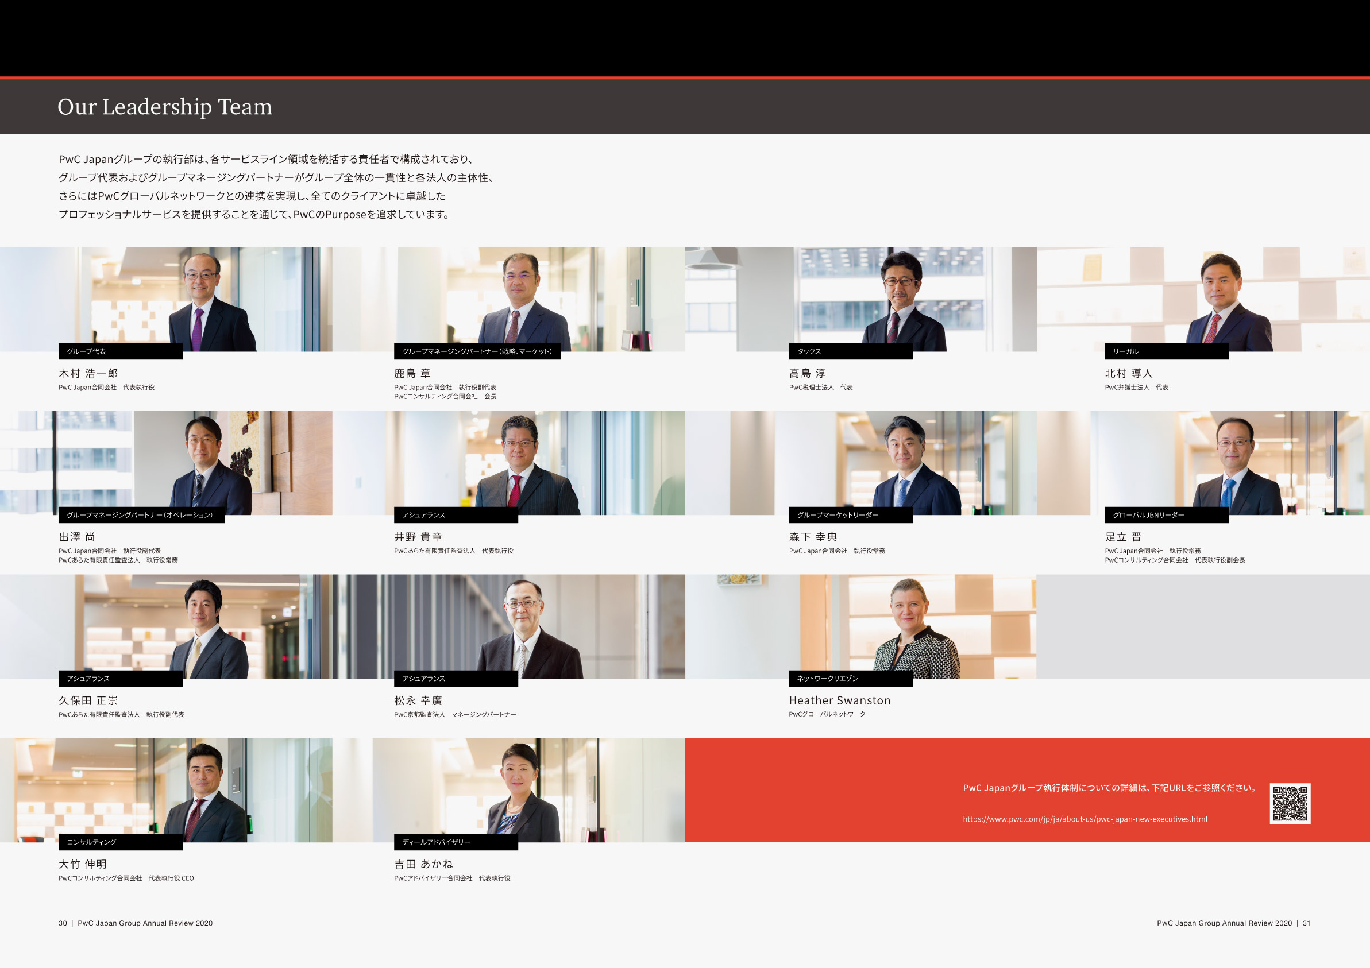Select the photo of 足立 晋
The width and height of the screenshot is (1370, 968).
pos(1203,463)
